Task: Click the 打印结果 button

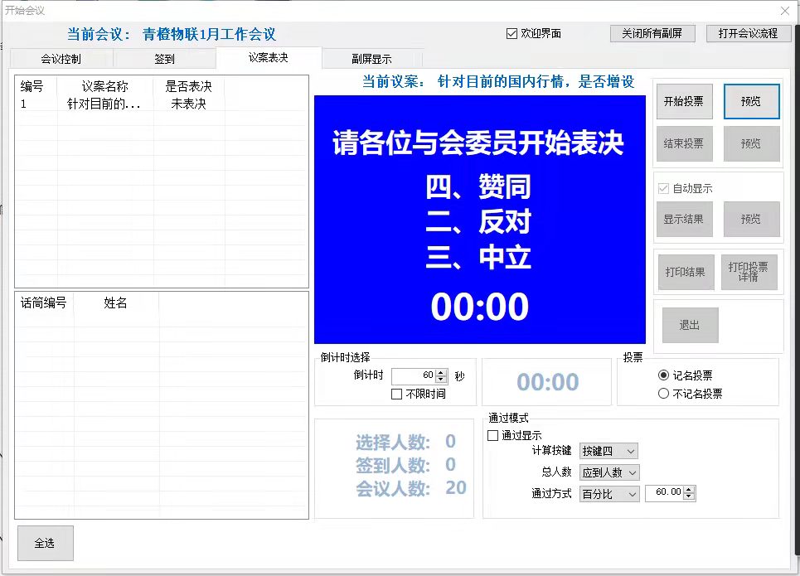Action: pos(686,272)
